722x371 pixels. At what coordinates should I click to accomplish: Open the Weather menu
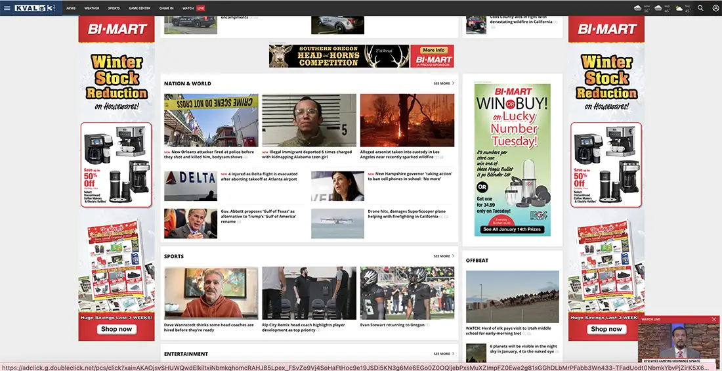click(x=92, y=9)
